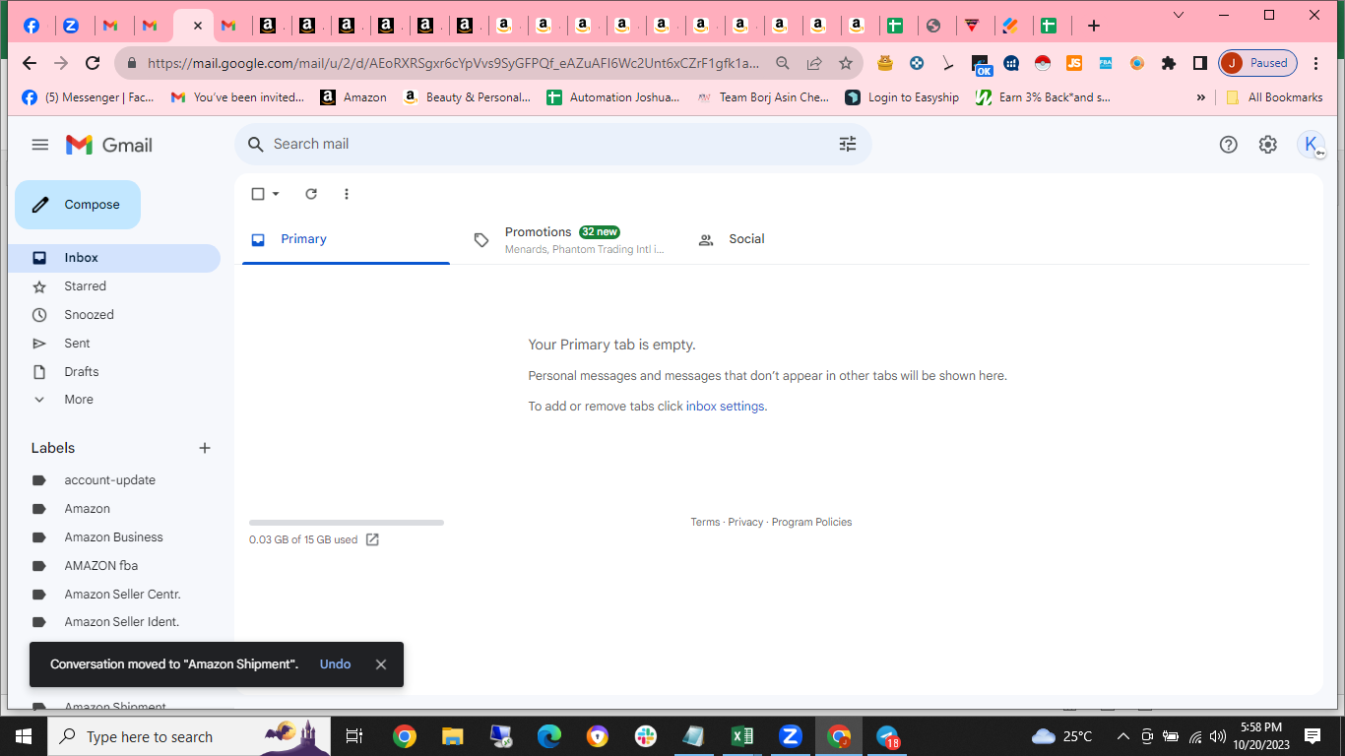Open Beauty & Personal bookmark
Screen dimensions: 1345x756
[x=467, y=97]
